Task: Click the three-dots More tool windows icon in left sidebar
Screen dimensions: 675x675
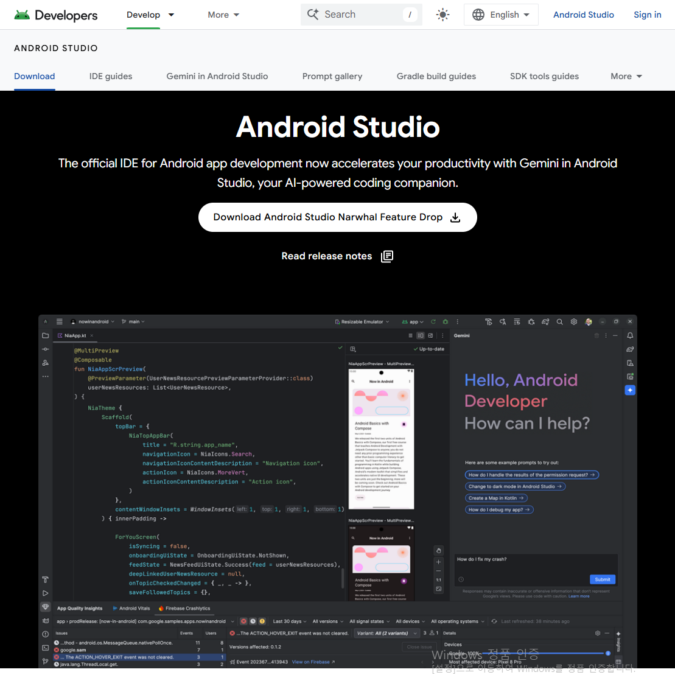Action: [45, 376]
